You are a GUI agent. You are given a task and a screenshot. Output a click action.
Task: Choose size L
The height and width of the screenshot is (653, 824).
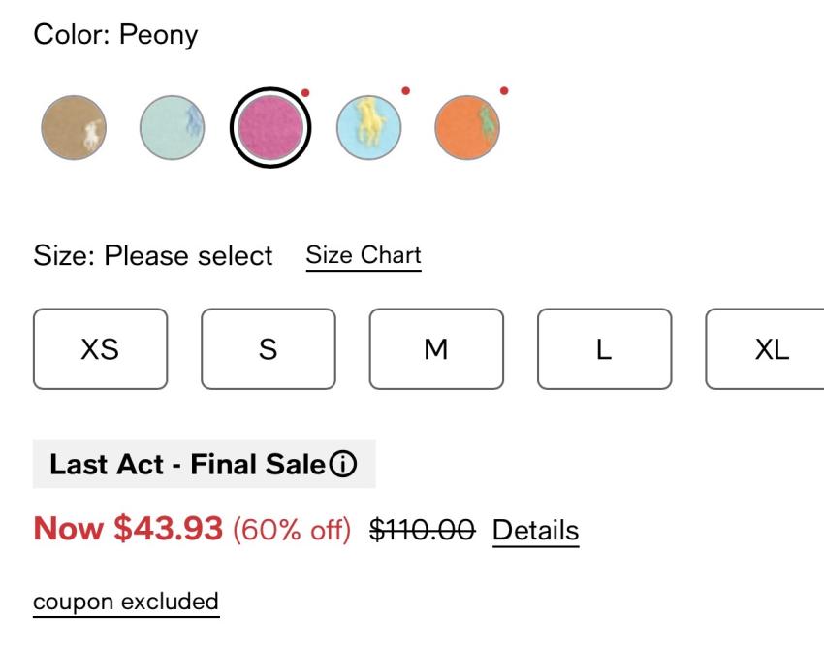pyautogui.click(x=604, y=349)
